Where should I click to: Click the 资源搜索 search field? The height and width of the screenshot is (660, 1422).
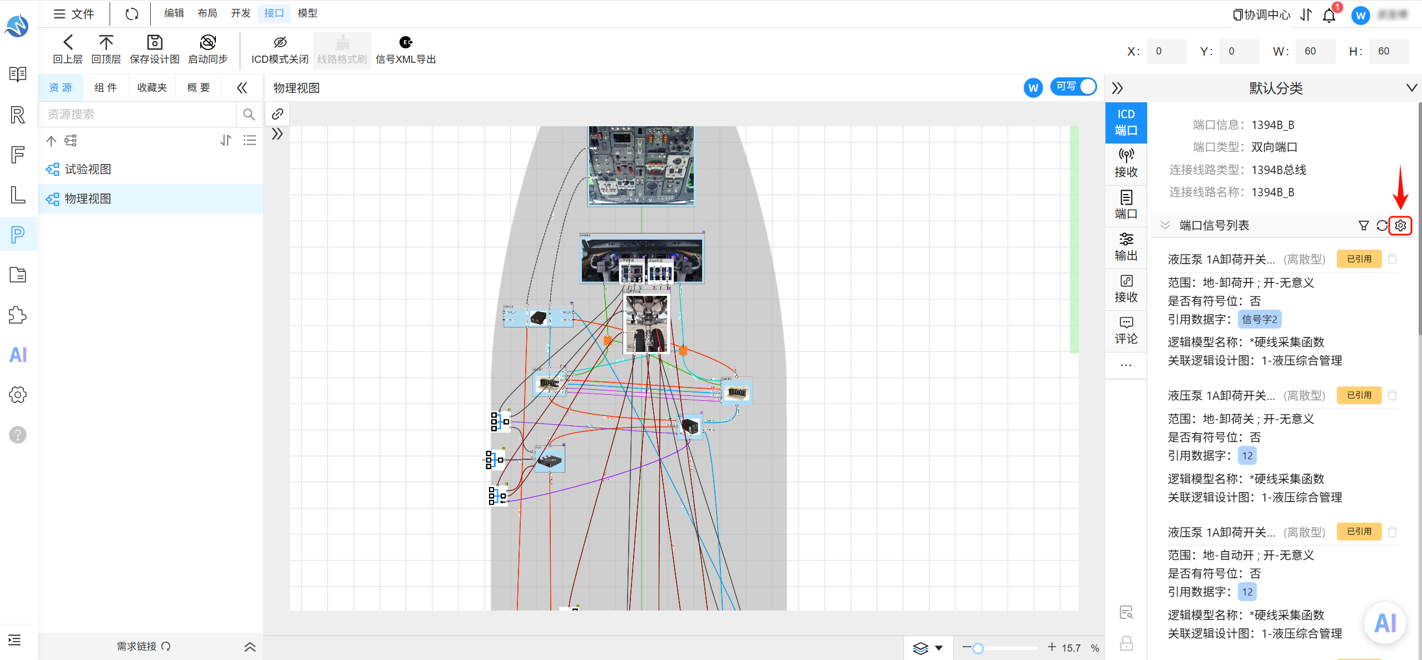click(x=137, y=114)
